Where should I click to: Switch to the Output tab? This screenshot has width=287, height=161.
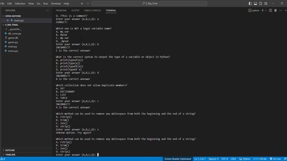click(75, 10)
